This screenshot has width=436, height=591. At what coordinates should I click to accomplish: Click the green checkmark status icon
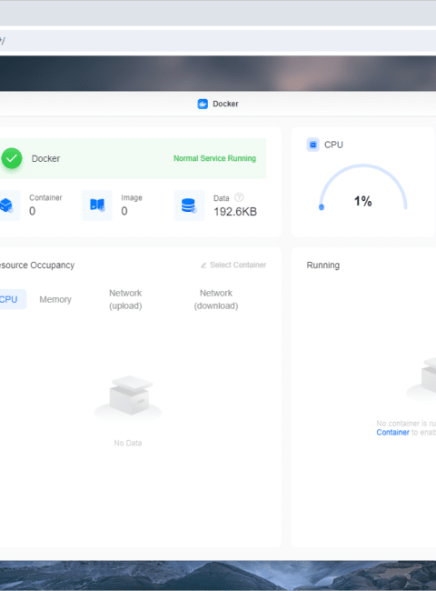click(x=12, y=158)
